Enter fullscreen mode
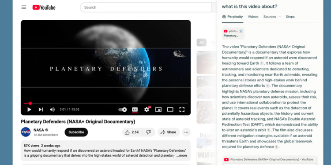The image size is (331, 165). pyautogui.click(x=182, y=110)
